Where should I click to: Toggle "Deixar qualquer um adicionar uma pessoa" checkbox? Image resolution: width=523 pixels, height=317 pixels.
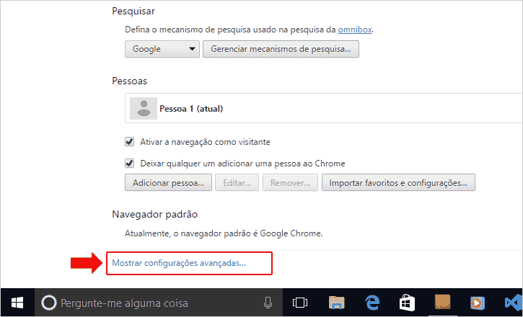(130, 163)
